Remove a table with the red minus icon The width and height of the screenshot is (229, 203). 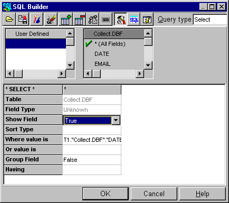coord(79,19)
